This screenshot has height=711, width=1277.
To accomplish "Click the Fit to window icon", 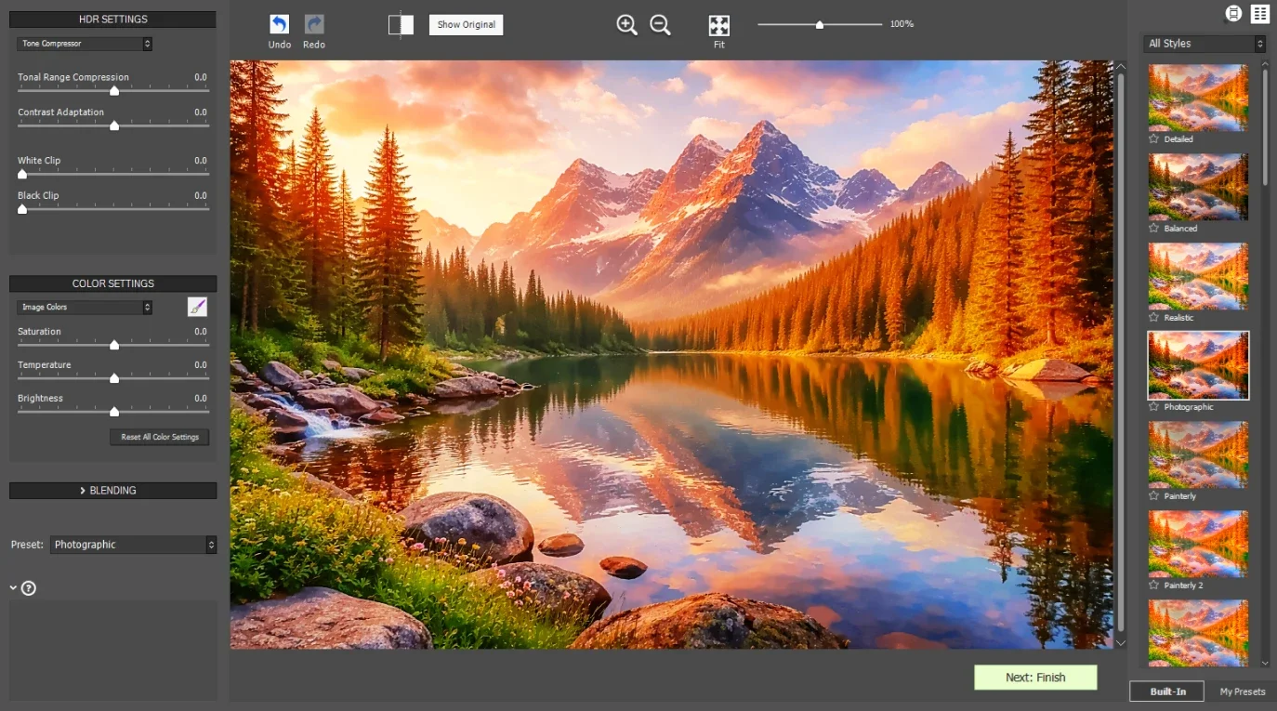I will (719, 25).
